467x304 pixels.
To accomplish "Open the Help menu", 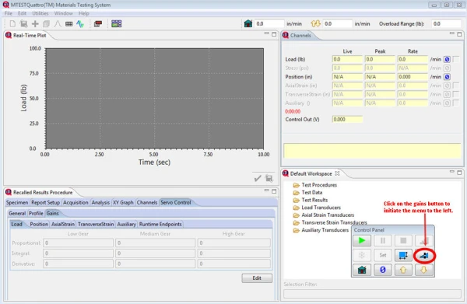I will pyautogui.click(x=84, y=13).
